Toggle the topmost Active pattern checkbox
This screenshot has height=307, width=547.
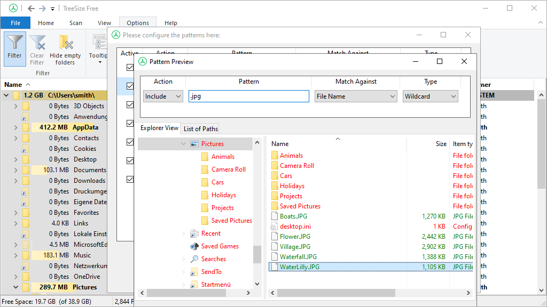(130, 67)
